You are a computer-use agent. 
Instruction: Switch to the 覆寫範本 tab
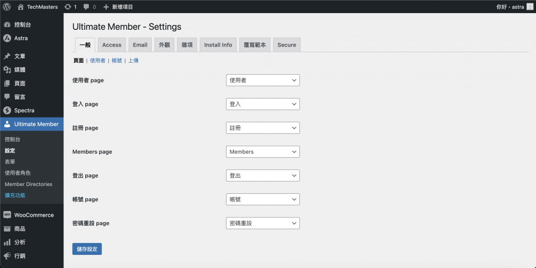pos(255,45)
